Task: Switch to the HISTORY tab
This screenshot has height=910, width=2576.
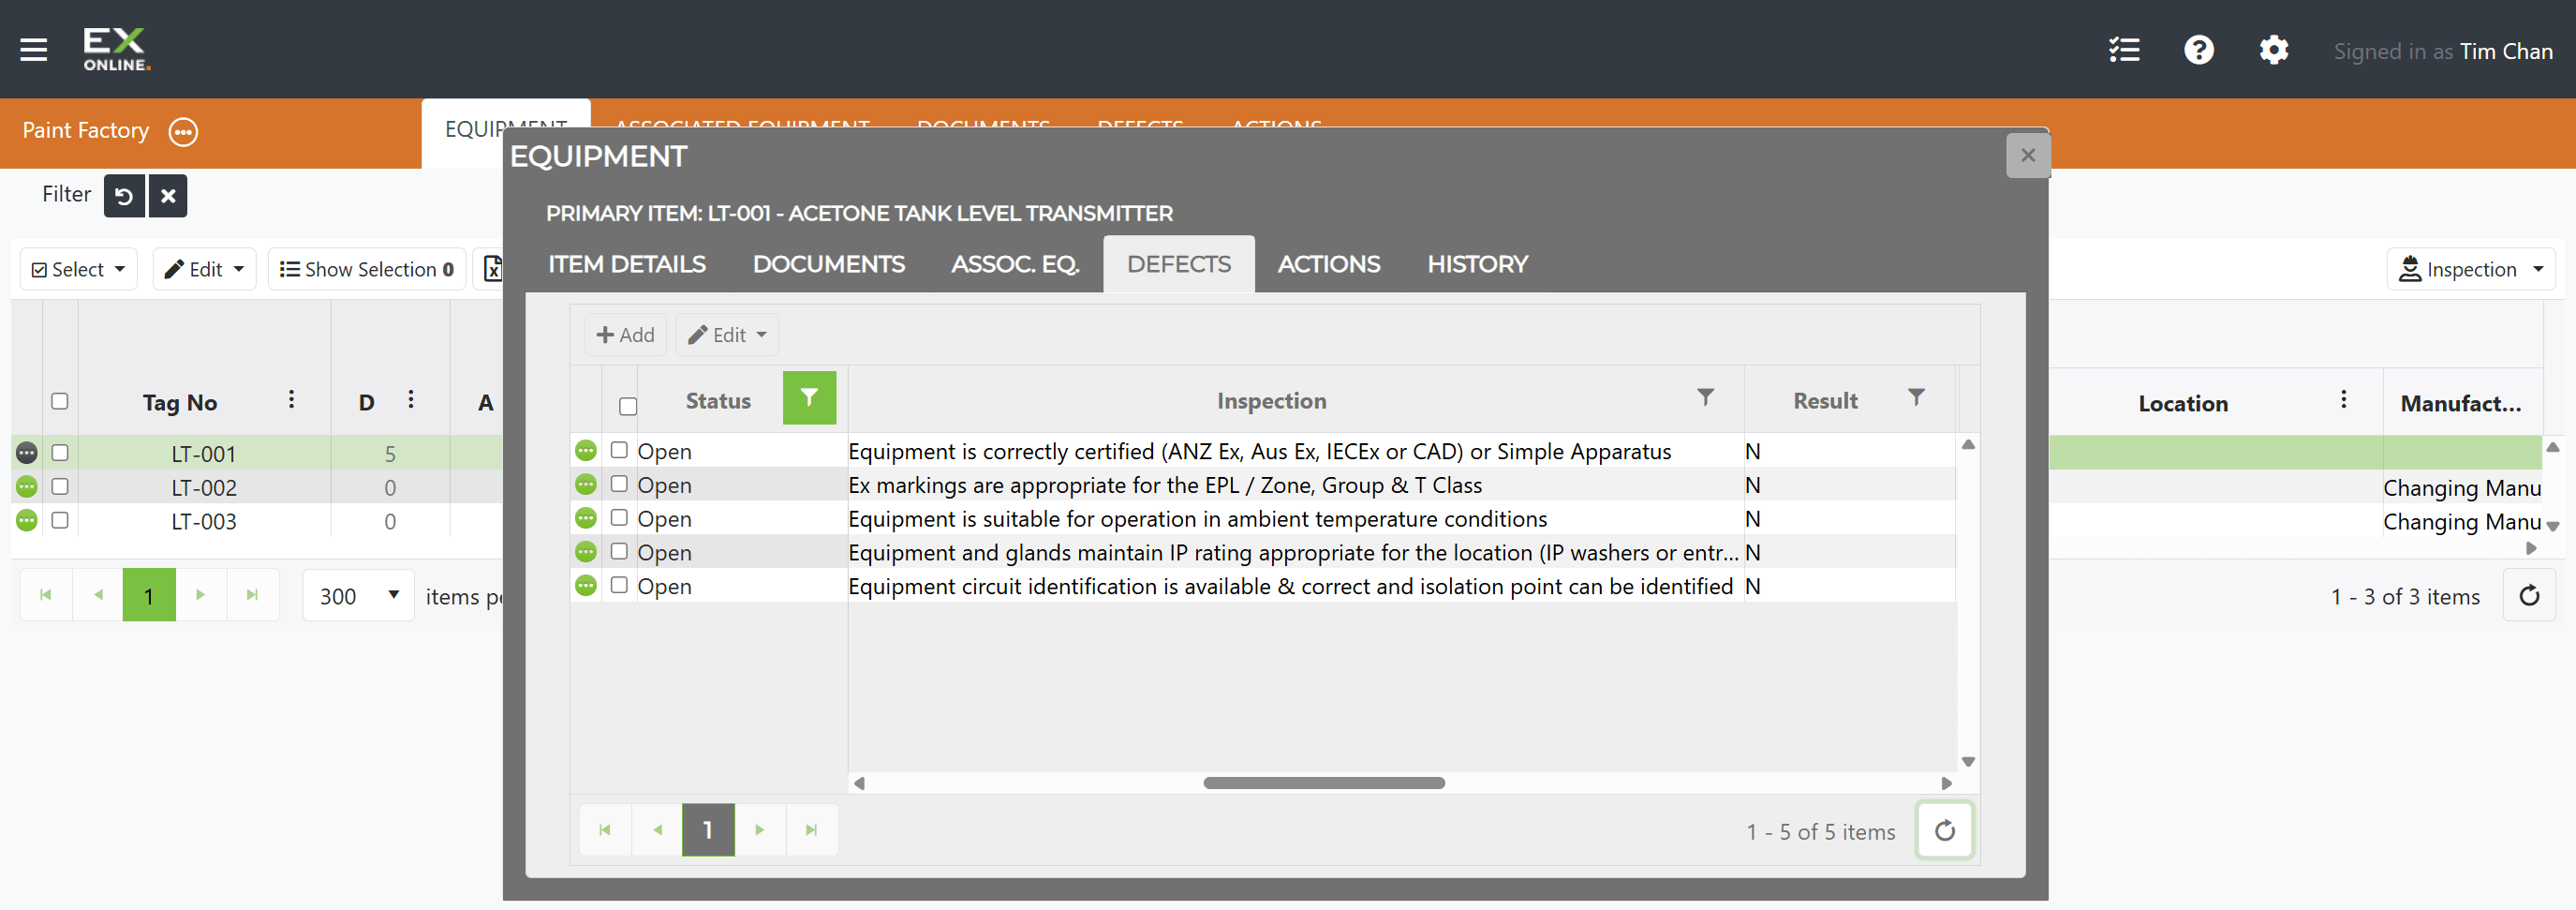Action: (1477, 264)
